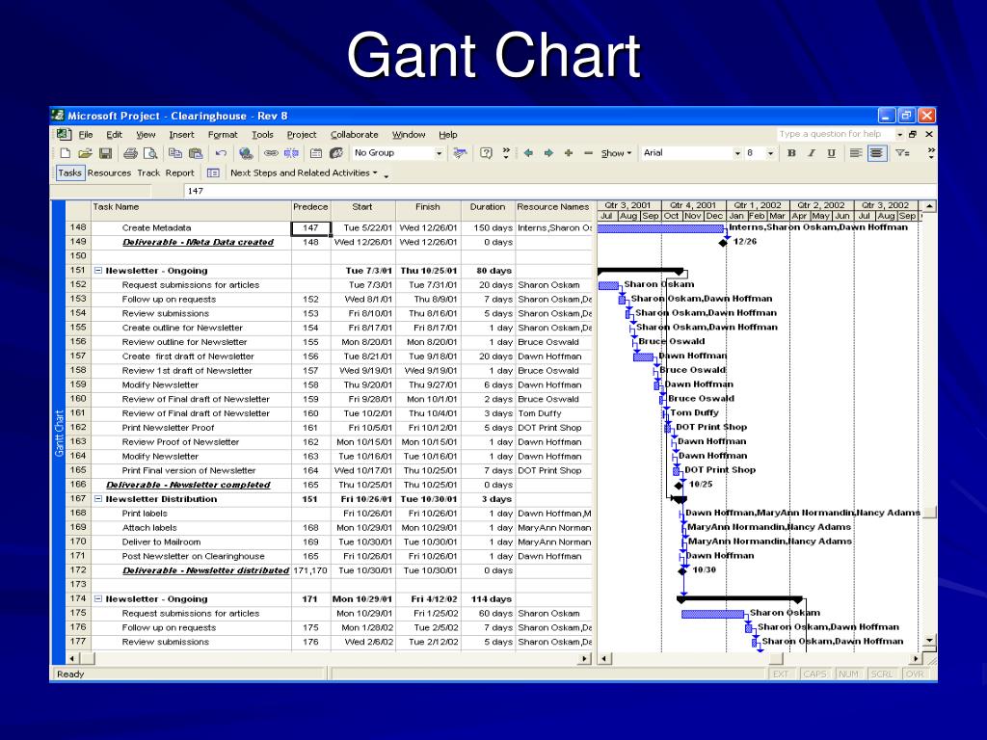This screenshot has width=987, height=740.
Task: Expand Next Steps and Related Activities
Action: click(304, 173)
